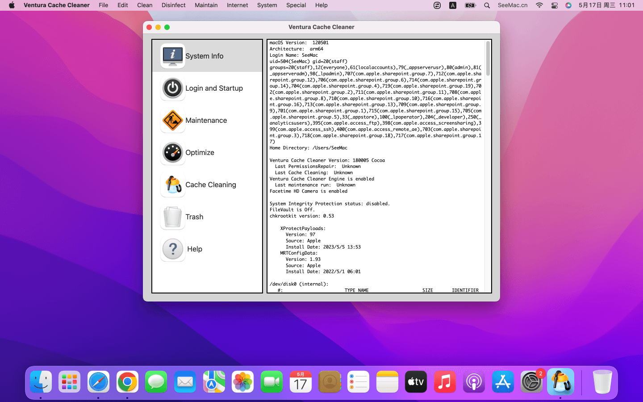Open Launchpad from the Dock
The height and width of the screenshot is (402, 643).
coord(70,382)
